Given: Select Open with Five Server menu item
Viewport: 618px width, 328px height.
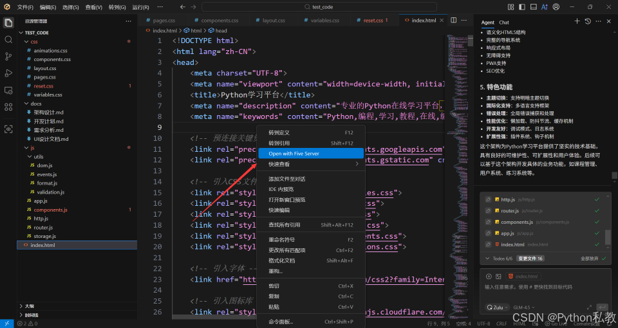Looking at the screenshot, I should point(294,154).
